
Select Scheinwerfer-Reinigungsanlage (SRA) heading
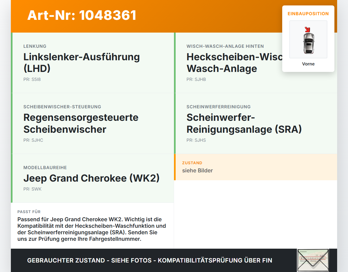coord(244,123)
